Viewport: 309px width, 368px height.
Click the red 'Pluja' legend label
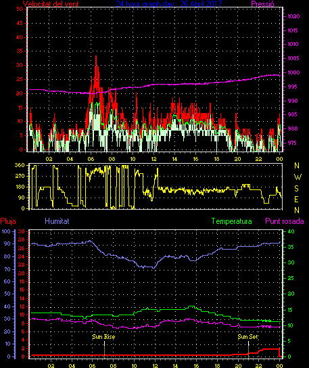click(x=8, y=221)
